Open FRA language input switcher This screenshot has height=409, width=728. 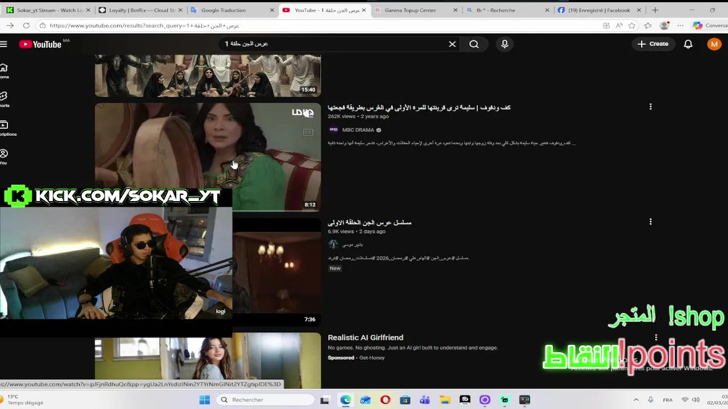click(x=668, y=400)
